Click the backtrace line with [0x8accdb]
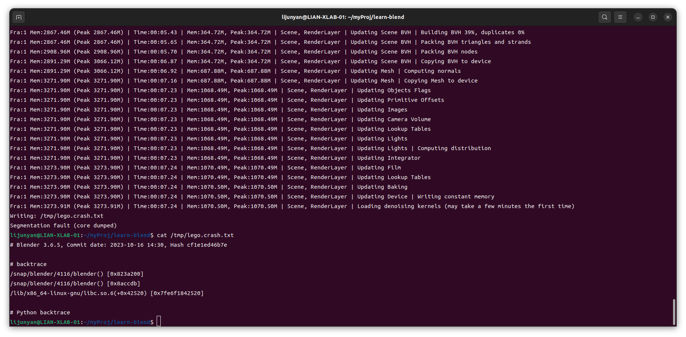 coord(75,283)
